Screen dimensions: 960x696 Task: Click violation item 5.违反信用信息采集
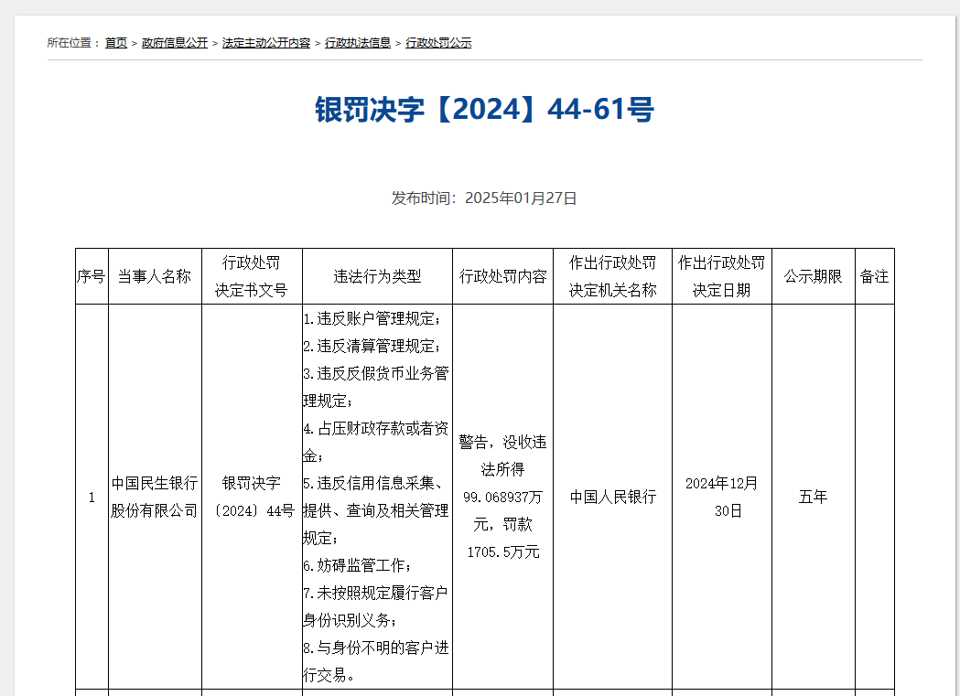point(376,510)
